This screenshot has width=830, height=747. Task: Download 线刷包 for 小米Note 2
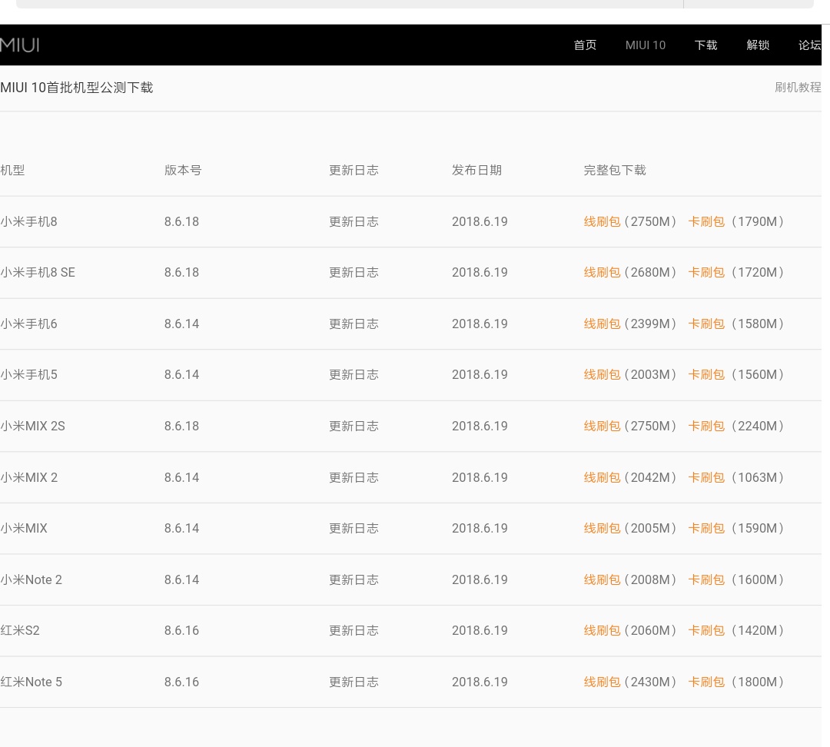point(602,579)
